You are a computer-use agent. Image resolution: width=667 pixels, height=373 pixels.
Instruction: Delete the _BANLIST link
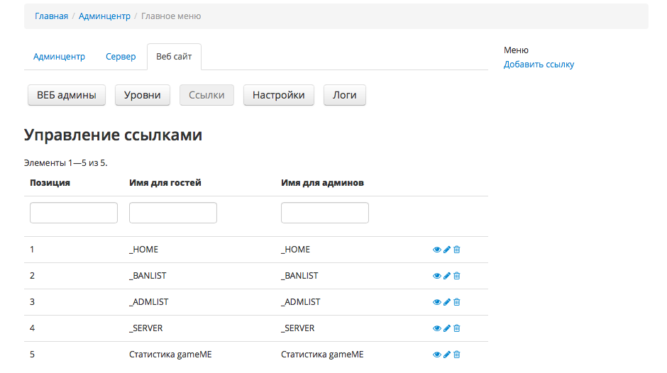(x=457, y=276)
